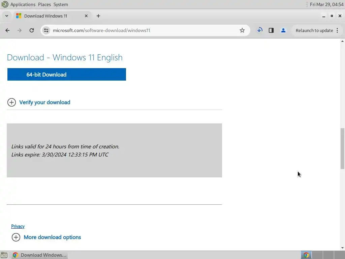Close the Download Windows 11 tab

[x=86, y=16]
